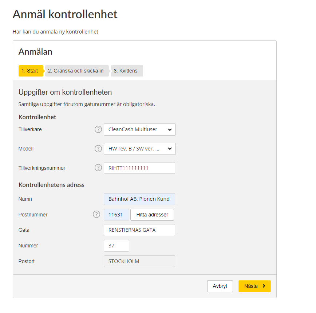Show help for Tillverkningsnummer field
Viewport: 316px width, 313px height.
[98, 168]
